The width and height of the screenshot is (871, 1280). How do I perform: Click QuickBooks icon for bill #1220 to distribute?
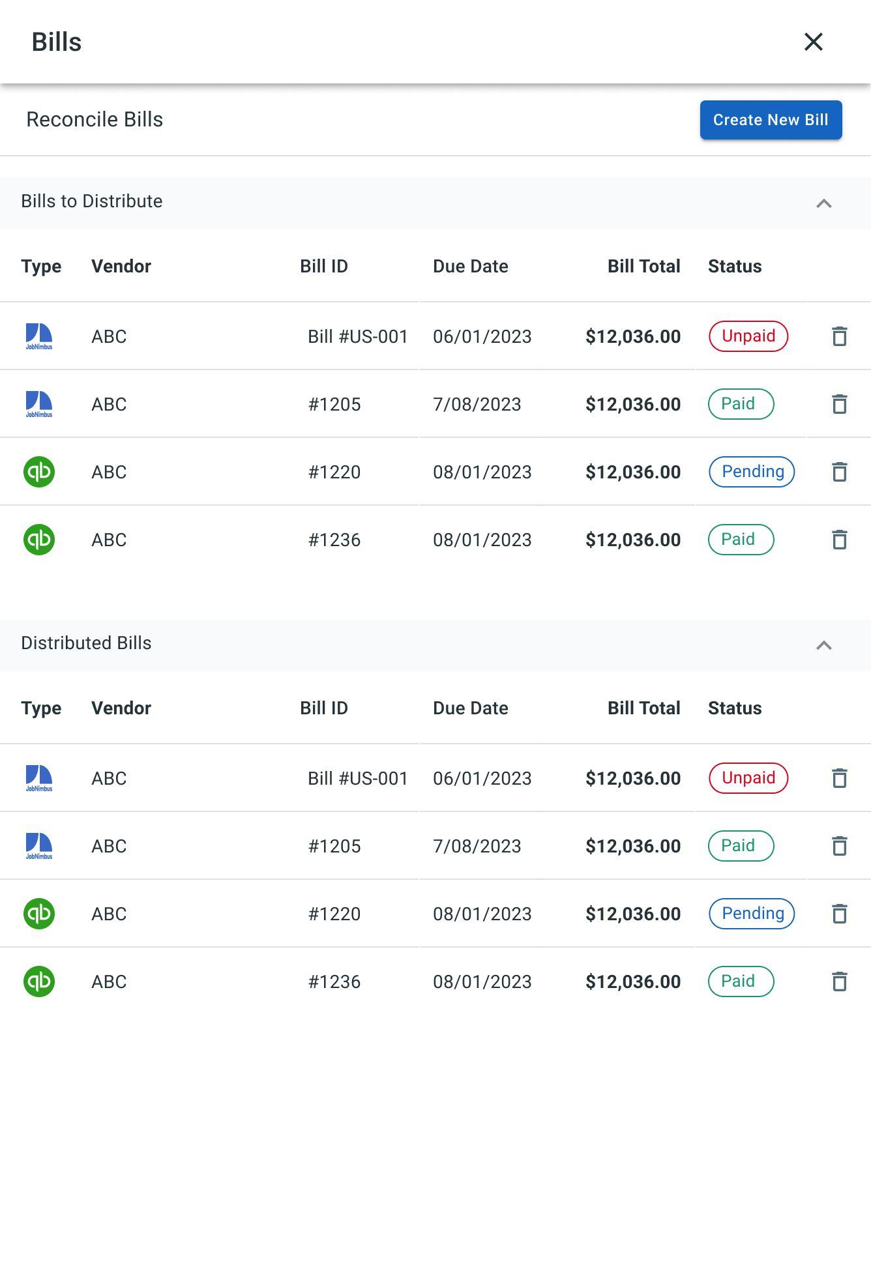(39, 472)
